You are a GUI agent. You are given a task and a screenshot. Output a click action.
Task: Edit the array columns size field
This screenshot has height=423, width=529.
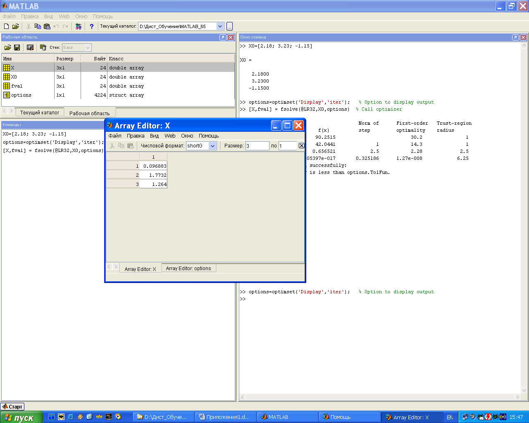288,146
